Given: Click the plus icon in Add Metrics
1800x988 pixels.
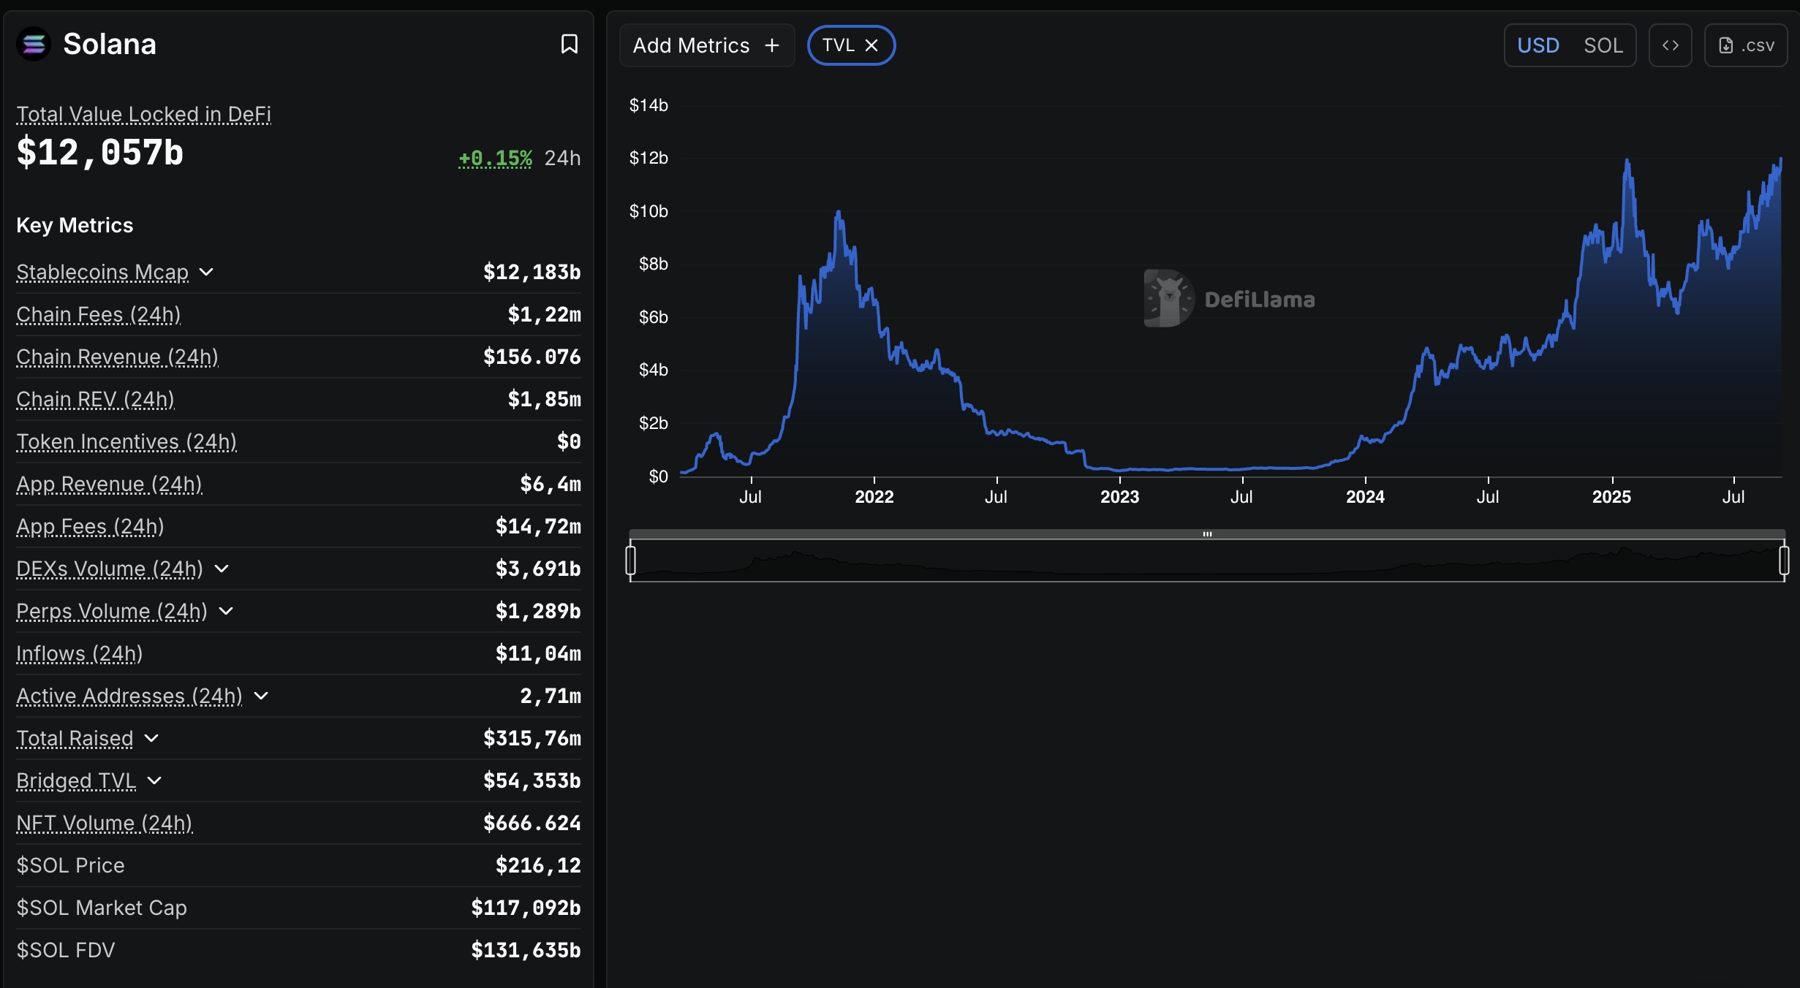Looking at the screenshot, I should pos(772,45).
